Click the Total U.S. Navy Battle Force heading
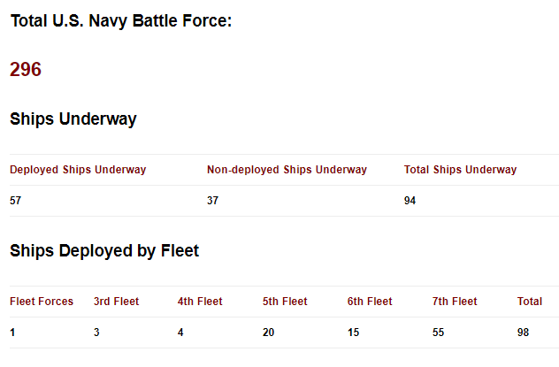The image size is (559, 367). pos(121,20)
